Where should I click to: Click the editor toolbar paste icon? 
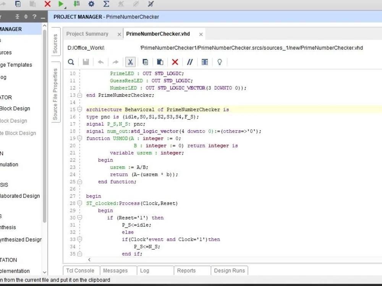click(160, 62)
